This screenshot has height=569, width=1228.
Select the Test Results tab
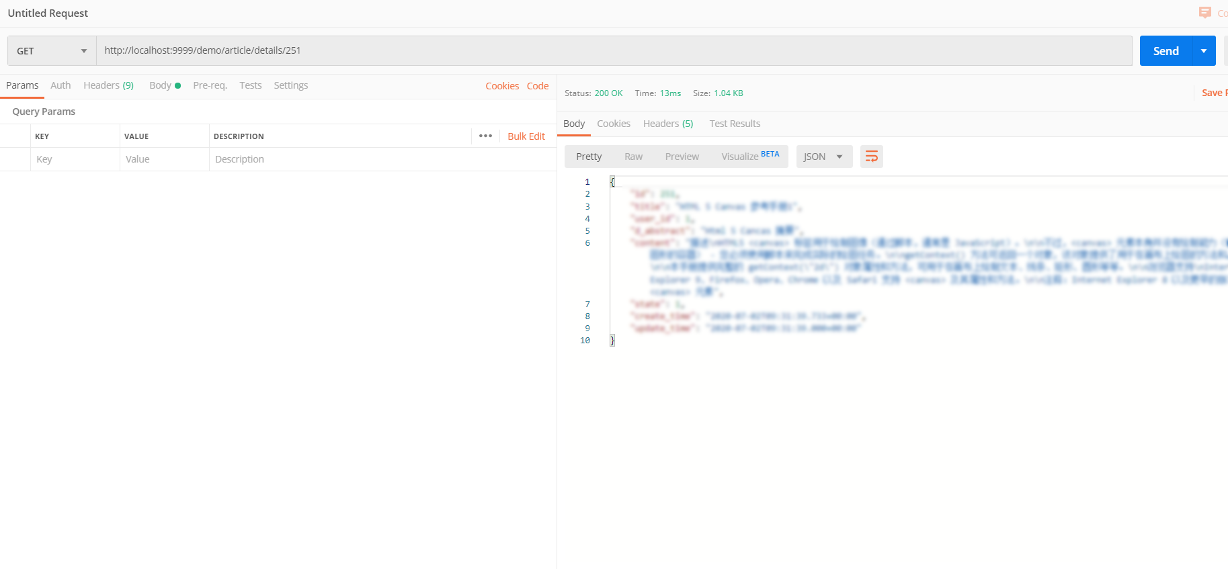(x=735, y=124)
